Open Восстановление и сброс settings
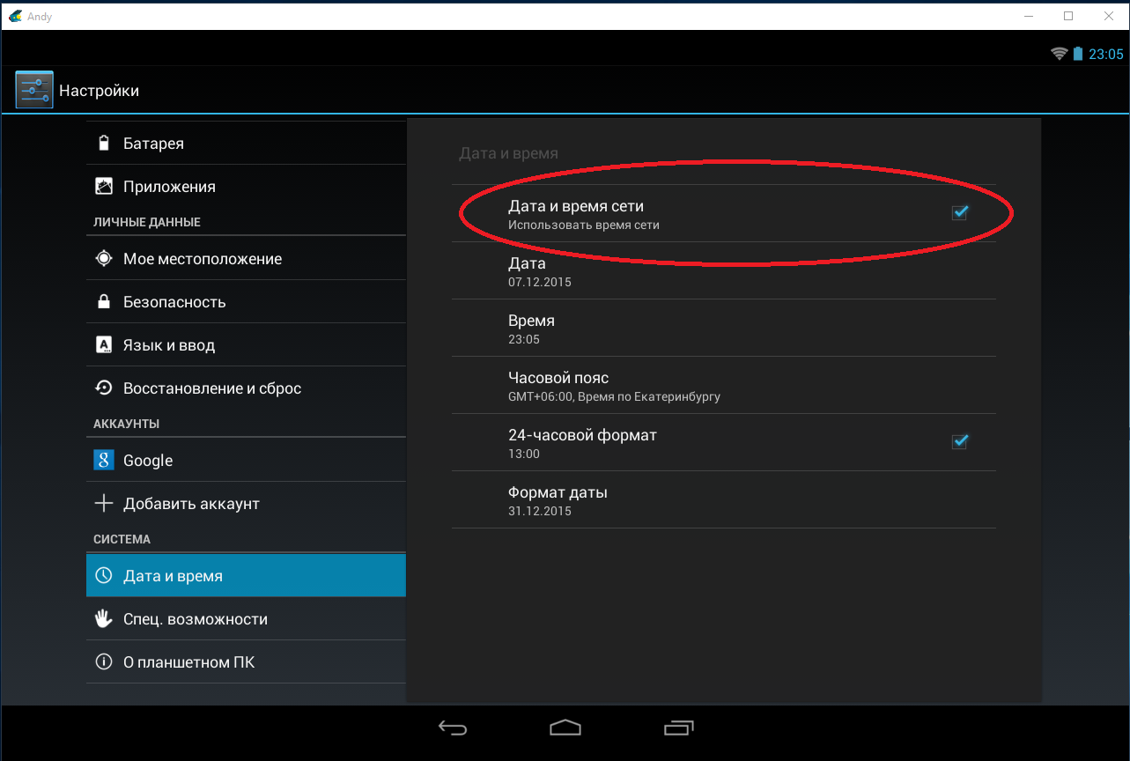Screen dimensions: 1130x761 click(x=247, y=388)
